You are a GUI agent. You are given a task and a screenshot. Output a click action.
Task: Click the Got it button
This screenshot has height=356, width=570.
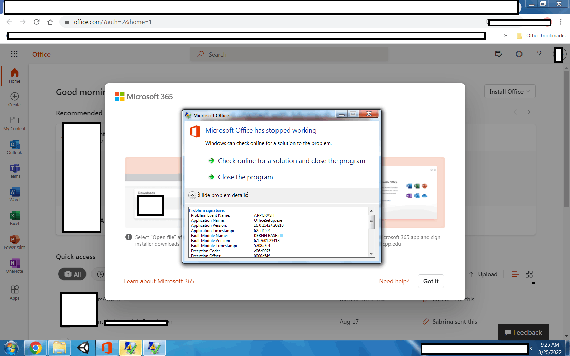pyautogui.click(x=431, y=281)
